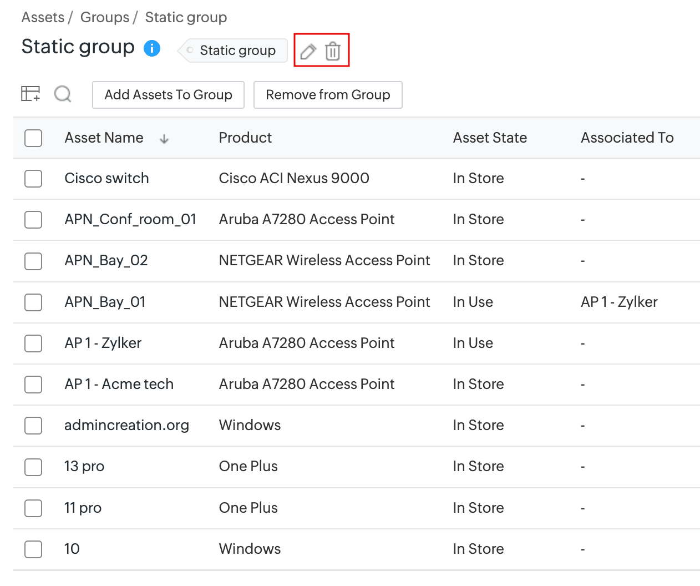Check the APN_Bay_01 row checkbox
The image size is (700, 586).
pos(33,302)
